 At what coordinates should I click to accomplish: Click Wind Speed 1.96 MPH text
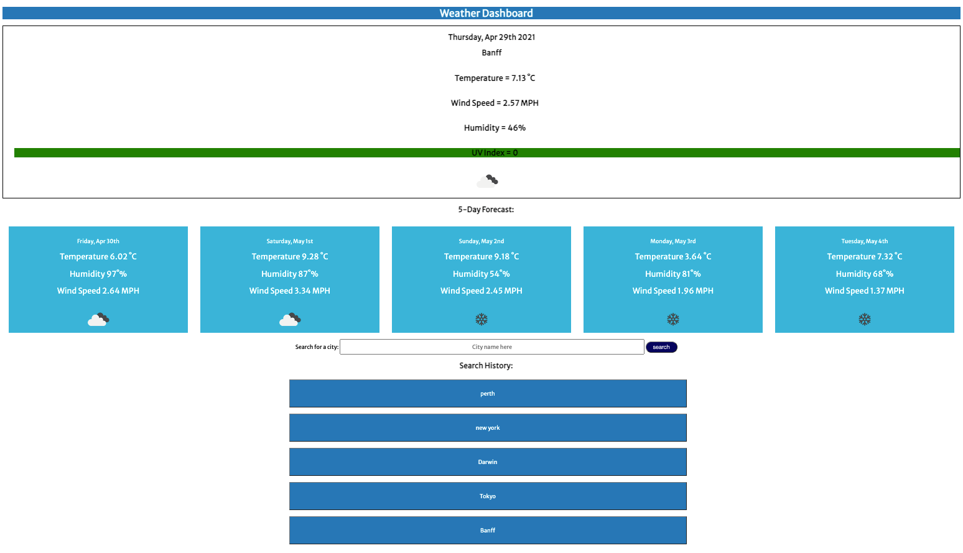[673, 290]
